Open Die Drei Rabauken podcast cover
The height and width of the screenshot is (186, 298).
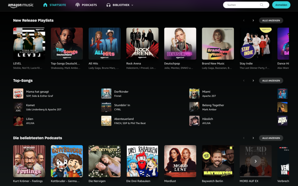pos(142,161)
